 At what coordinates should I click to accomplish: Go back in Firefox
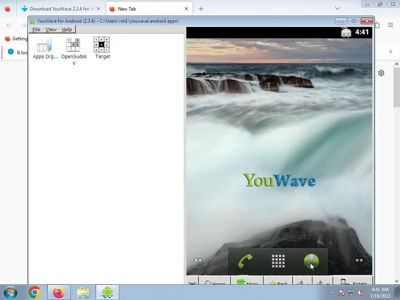pyautogui.click(x=9, y=25)
